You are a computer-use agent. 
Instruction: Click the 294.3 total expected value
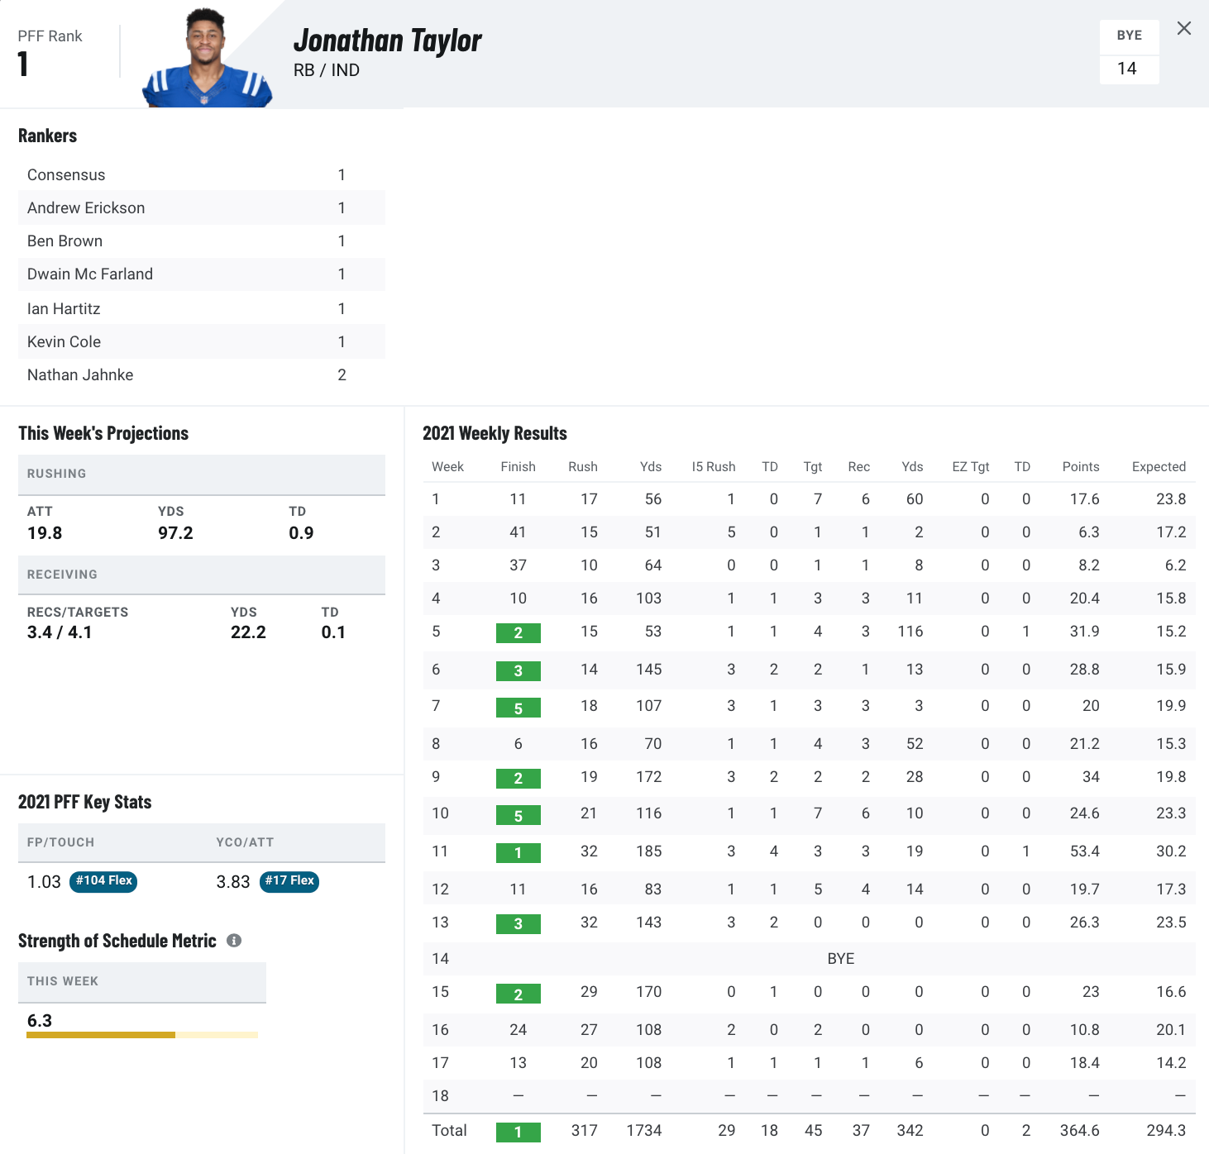click(1166, 1130)
